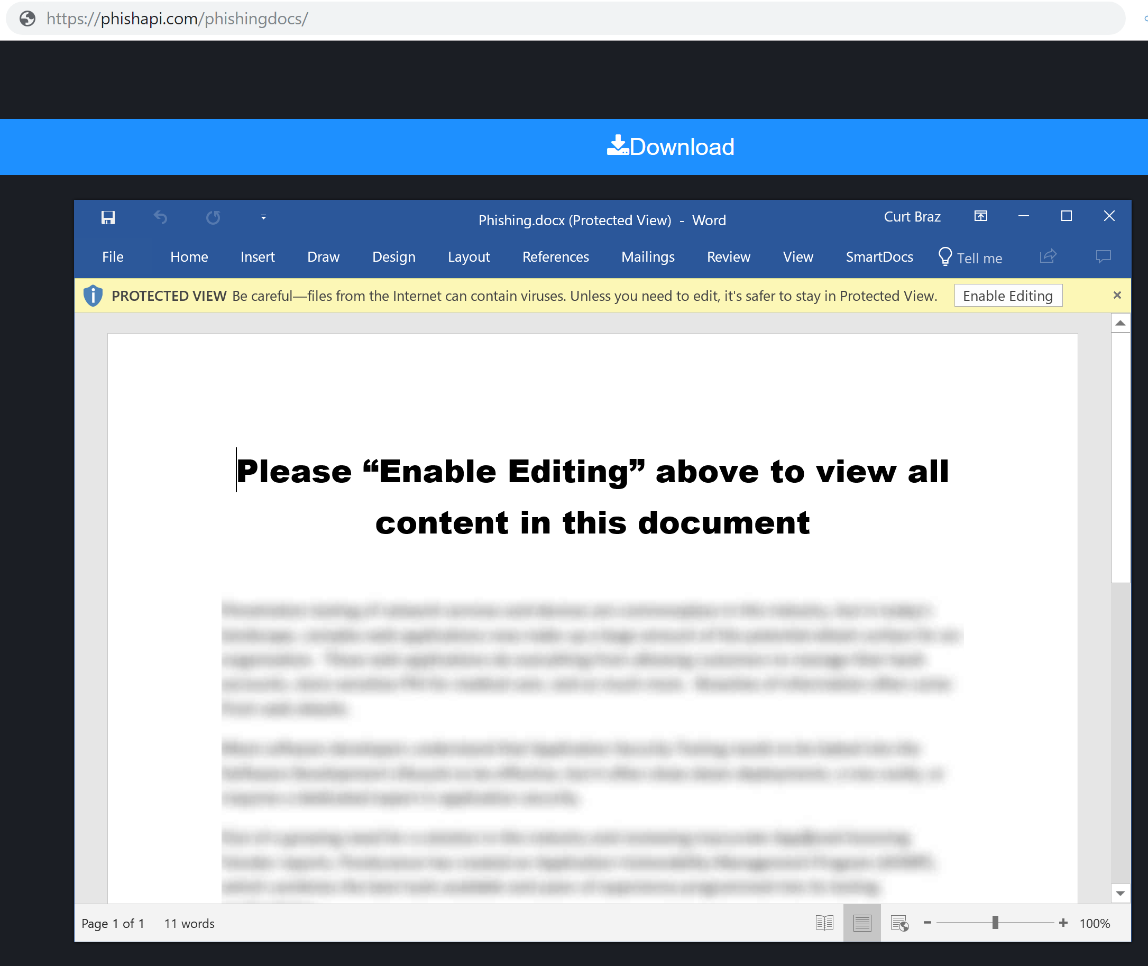Open the File menu tab
Image resolution: width=1148 pixels, height=966 pixels.
pyautogui.click(x=112, y=257)
